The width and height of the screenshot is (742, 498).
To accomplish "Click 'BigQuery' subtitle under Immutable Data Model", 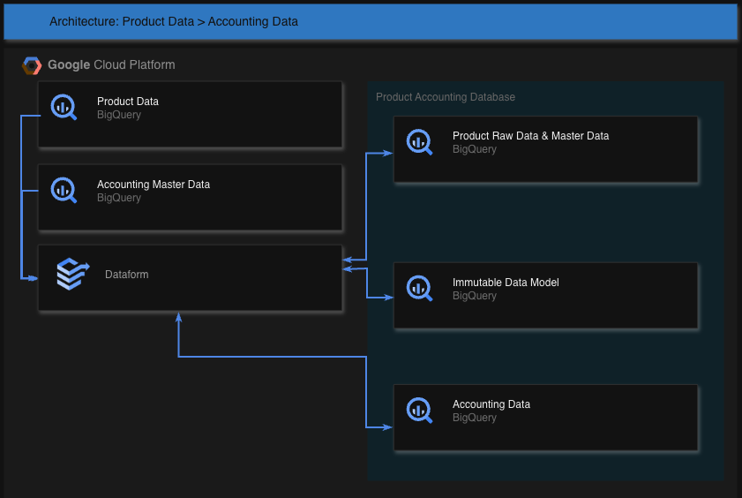I will pyautogui.click(x=474, y=296).
